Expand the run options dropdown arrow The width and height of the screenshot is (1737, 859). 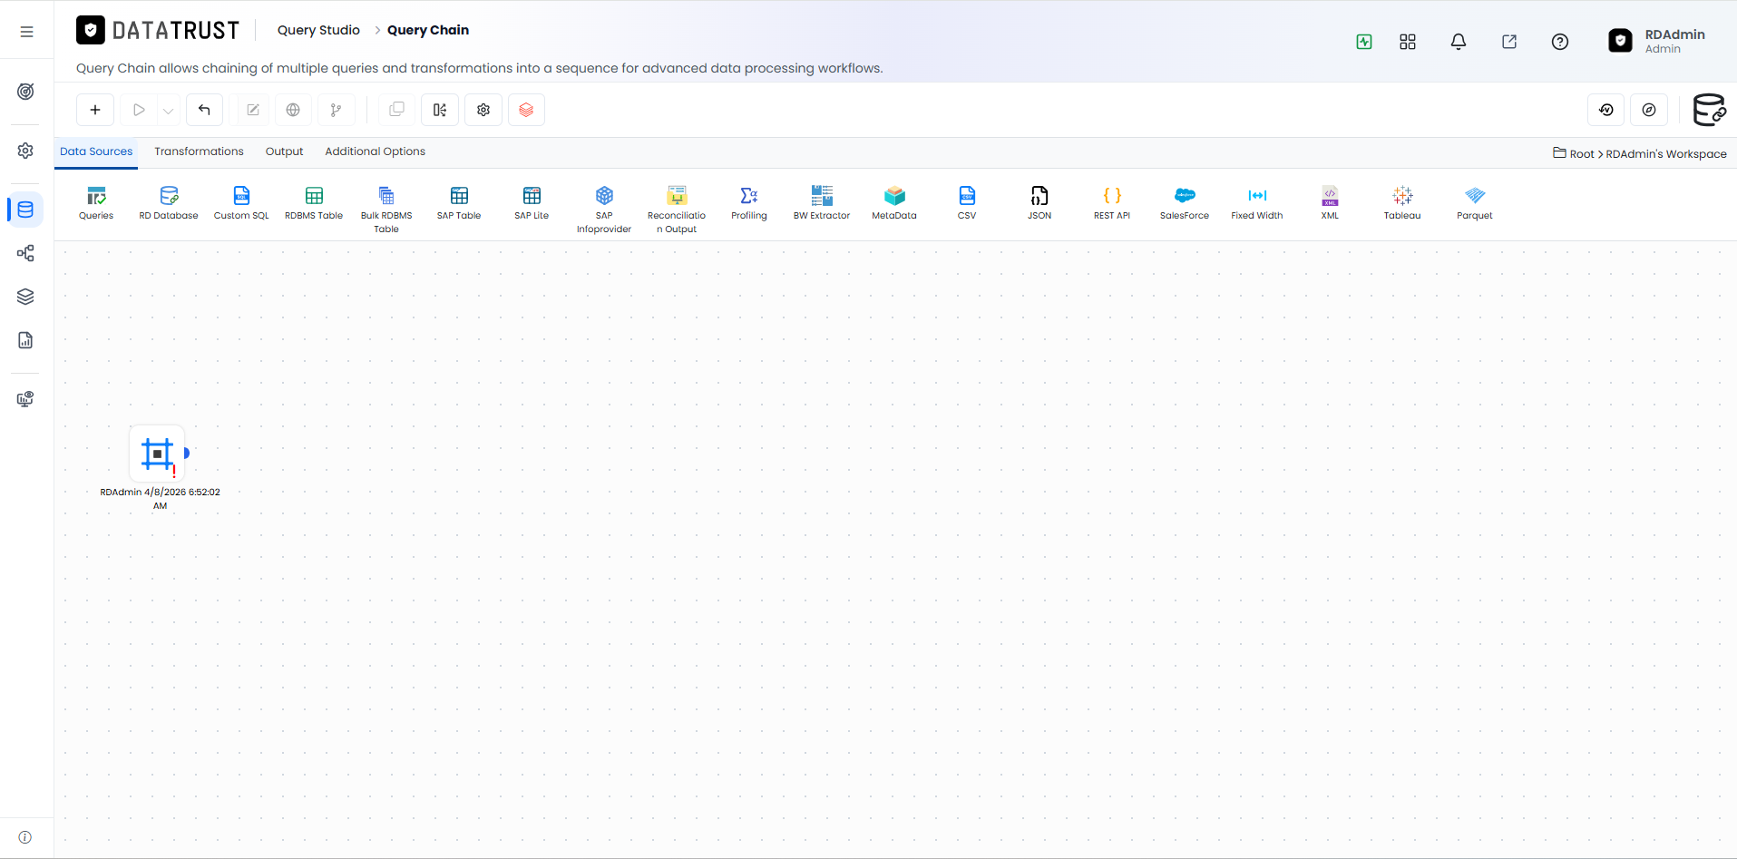click(168, 111)
